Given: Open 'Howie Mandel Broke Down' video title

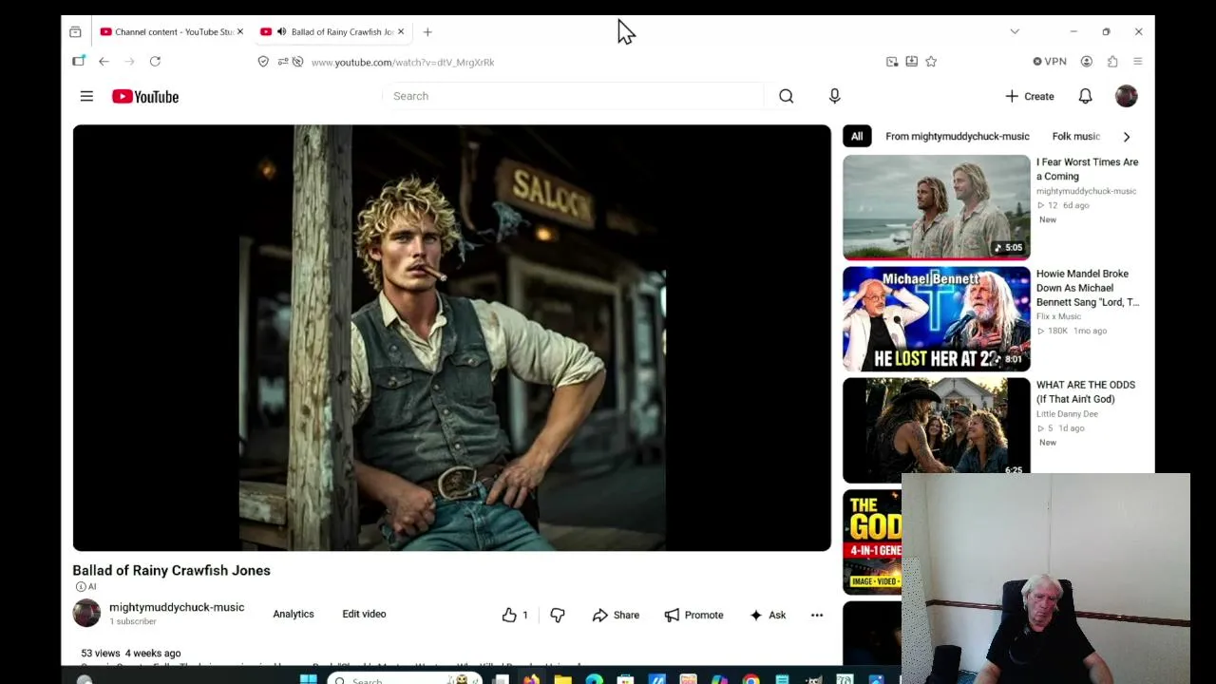Looking at the screenshot, I should (1088, 288).
